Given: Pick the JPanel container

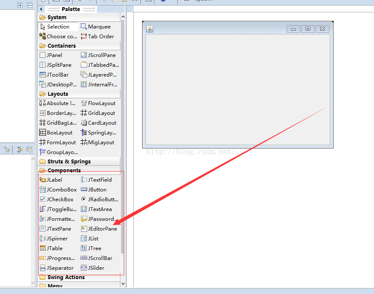Looking at the screenshot, I should tap(51, 55).
